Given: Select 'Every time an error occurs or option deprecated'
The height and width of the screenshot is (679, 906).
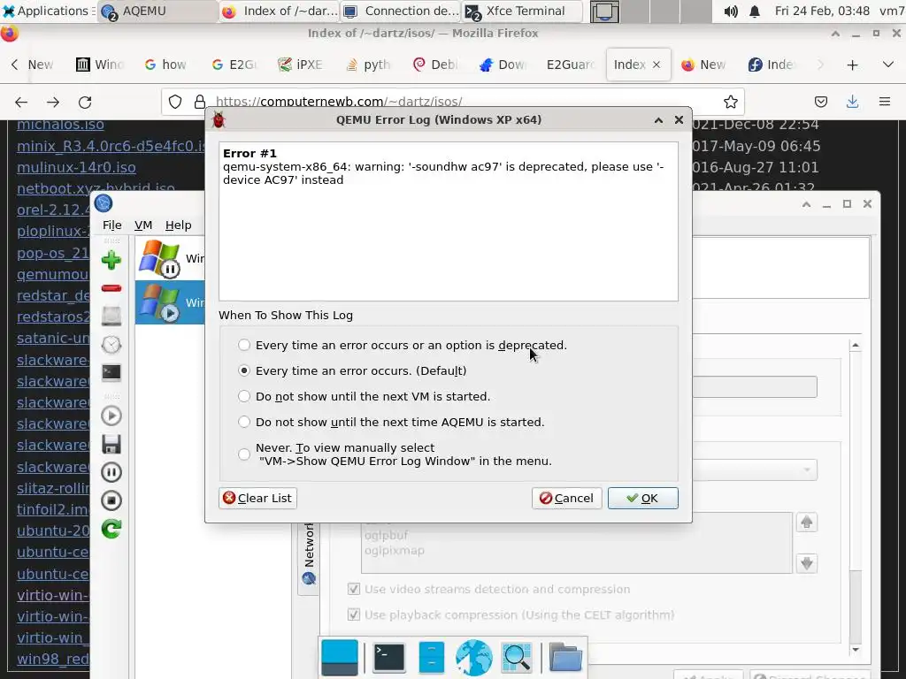Looking at the screenshot, I should pyautogui.click(x=244, y=346).
